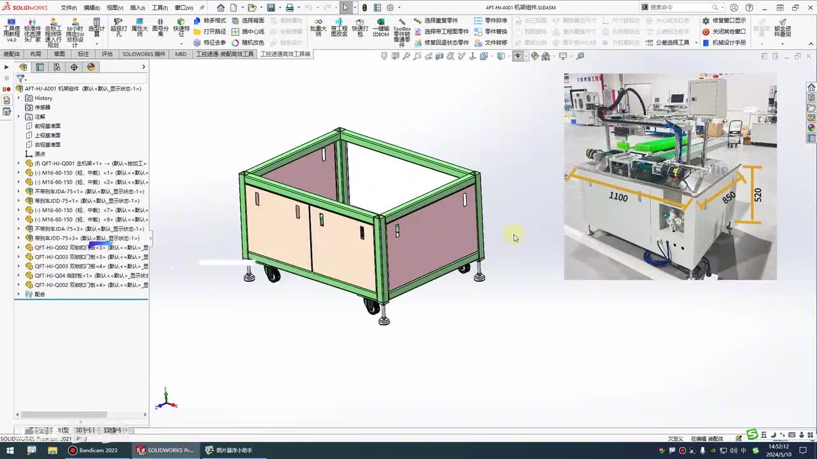
Task: Expand the History tree node
Action: [x=19, y=98]
